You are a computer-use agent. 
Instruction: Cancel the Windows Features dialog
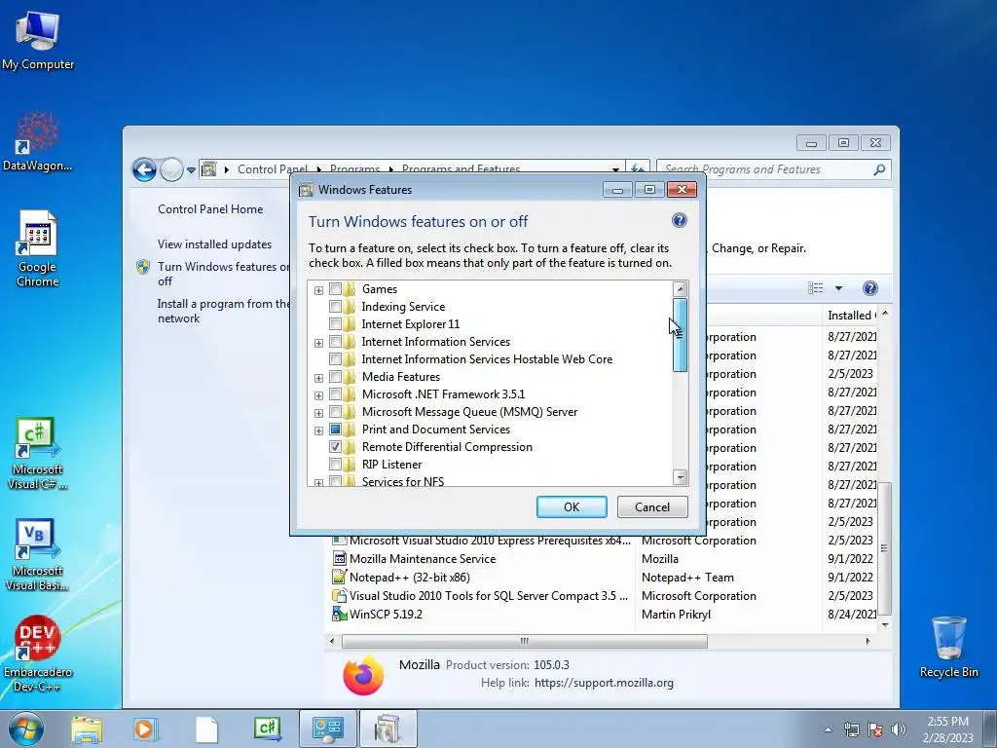tap(652, 506)
